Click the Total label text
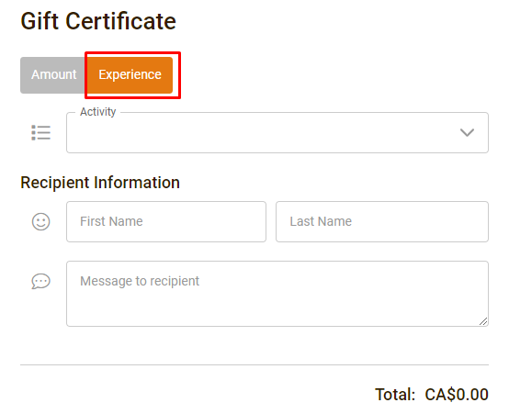This screenshot has width=509, height=414. click(x=395, y=395)
